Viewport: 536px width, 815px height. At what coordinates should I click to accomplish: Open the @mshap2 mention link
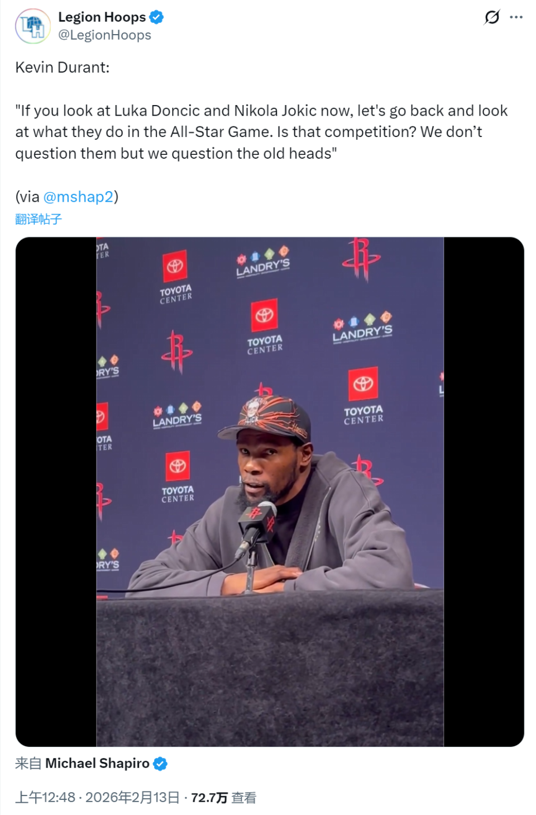pos(78,197)
